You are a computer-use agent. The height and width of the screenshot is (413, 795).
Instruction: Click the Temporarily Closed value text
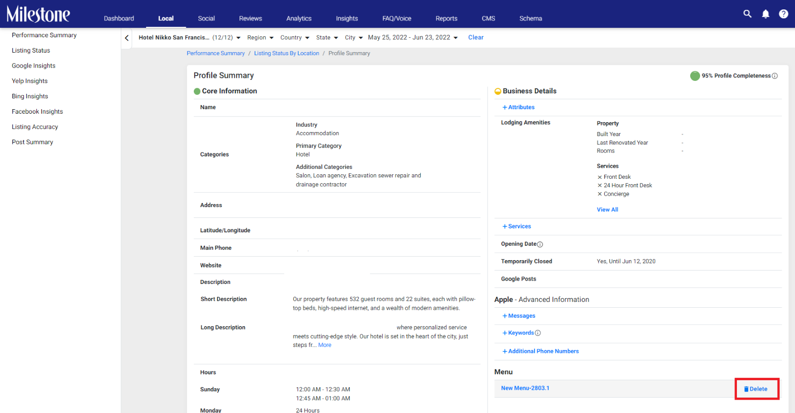point(626,262)
